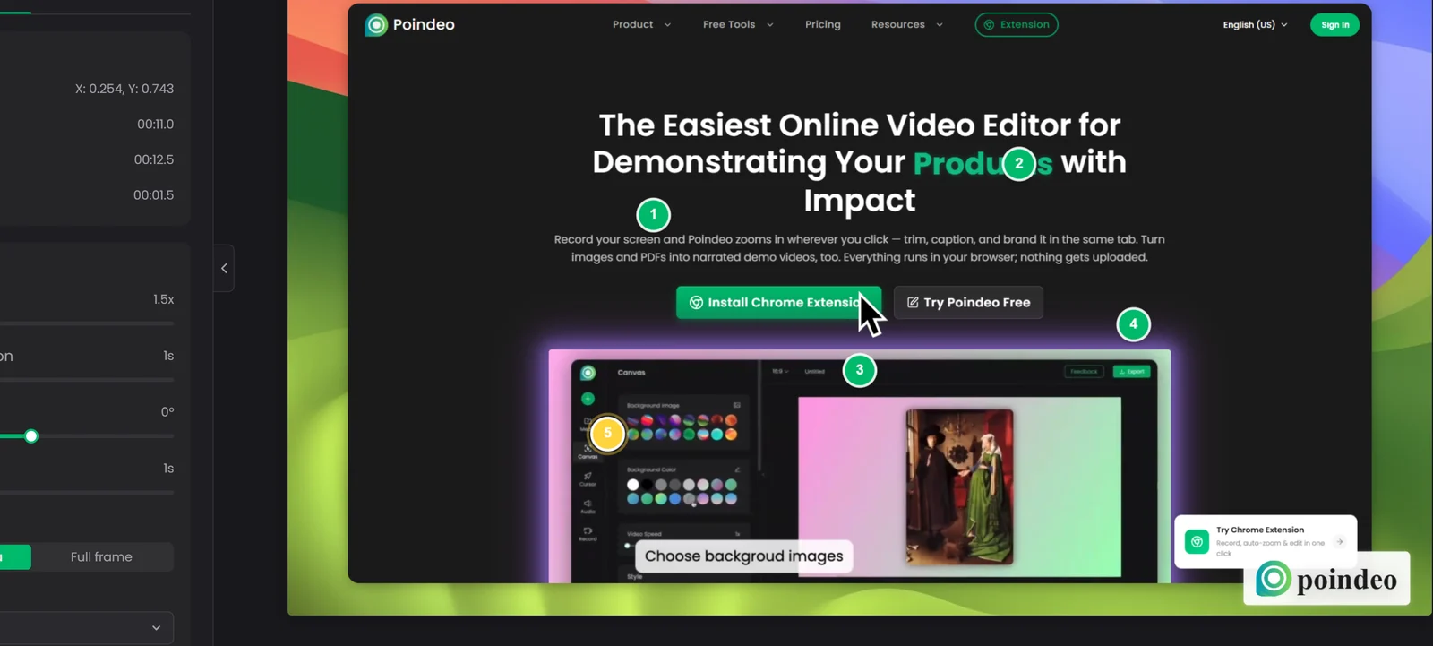Click the upload image icon beside Background Image
The height and width of the screenshot is (646, 1433).
click(x=737, y=405)
